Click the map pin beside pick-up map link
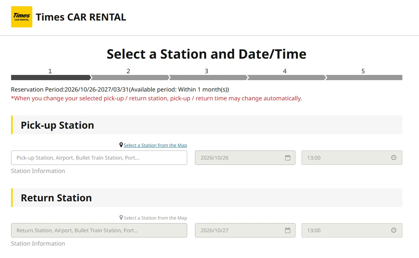The image size is (419, 258). [121, 145]
